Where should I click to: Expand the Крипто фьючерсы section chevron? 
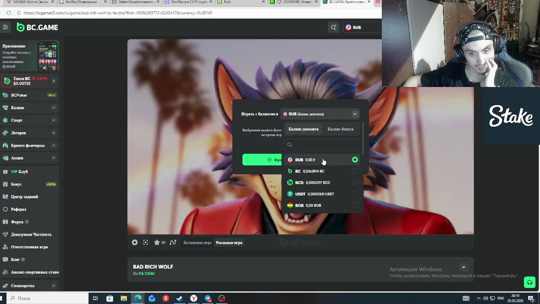[x=54, y=145]
